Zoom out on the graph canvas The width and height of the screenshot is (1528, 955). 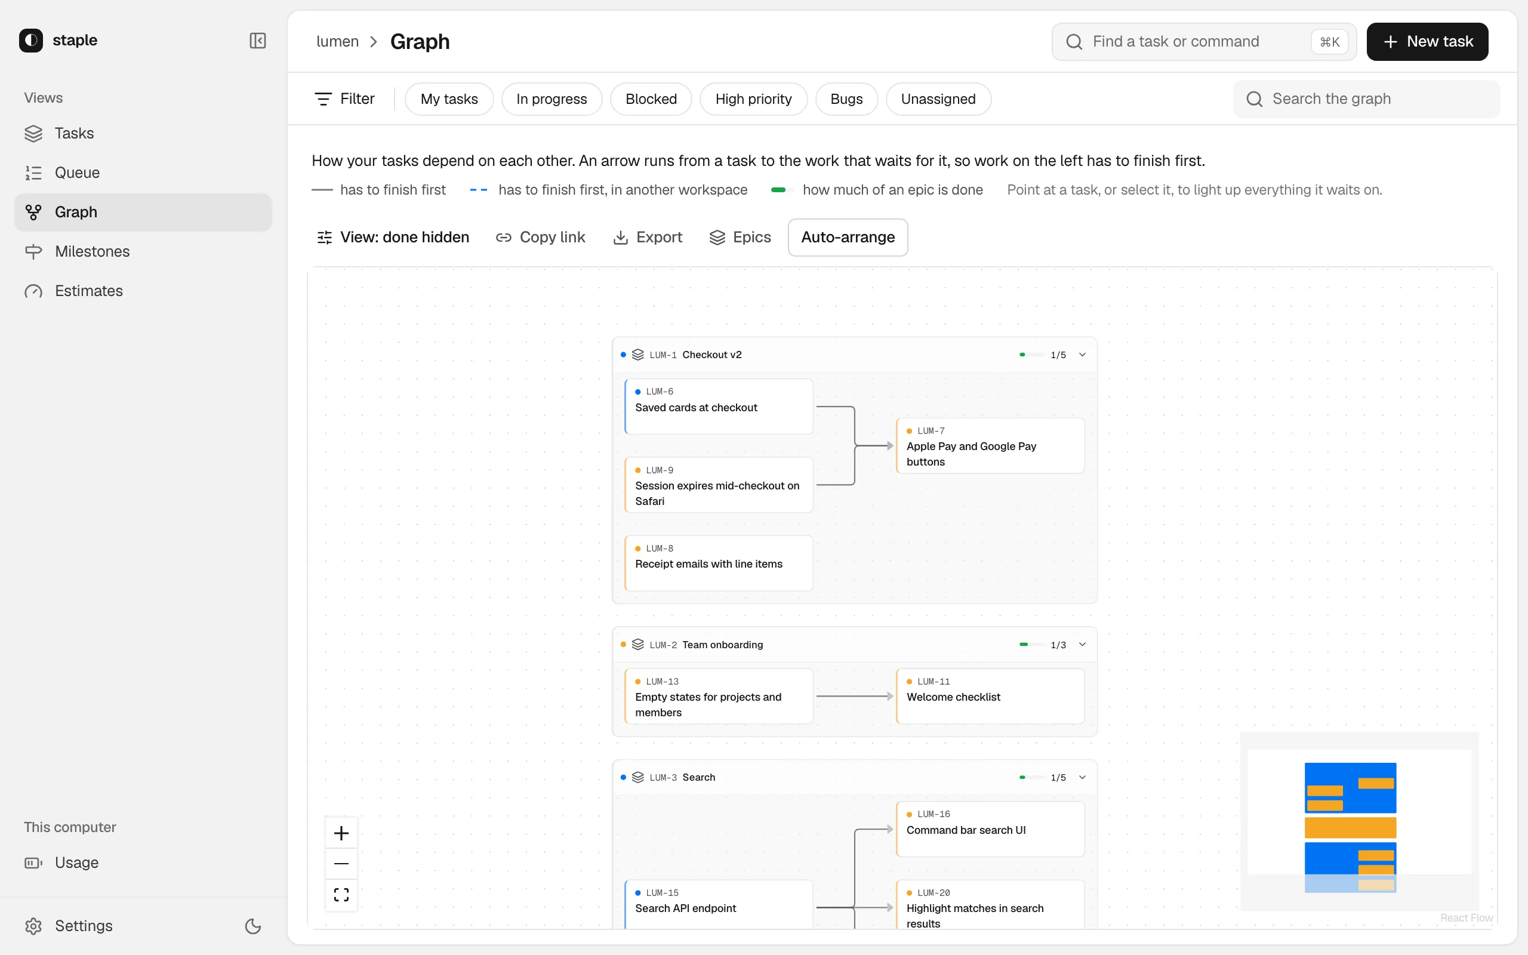click(x=341, y=864)
